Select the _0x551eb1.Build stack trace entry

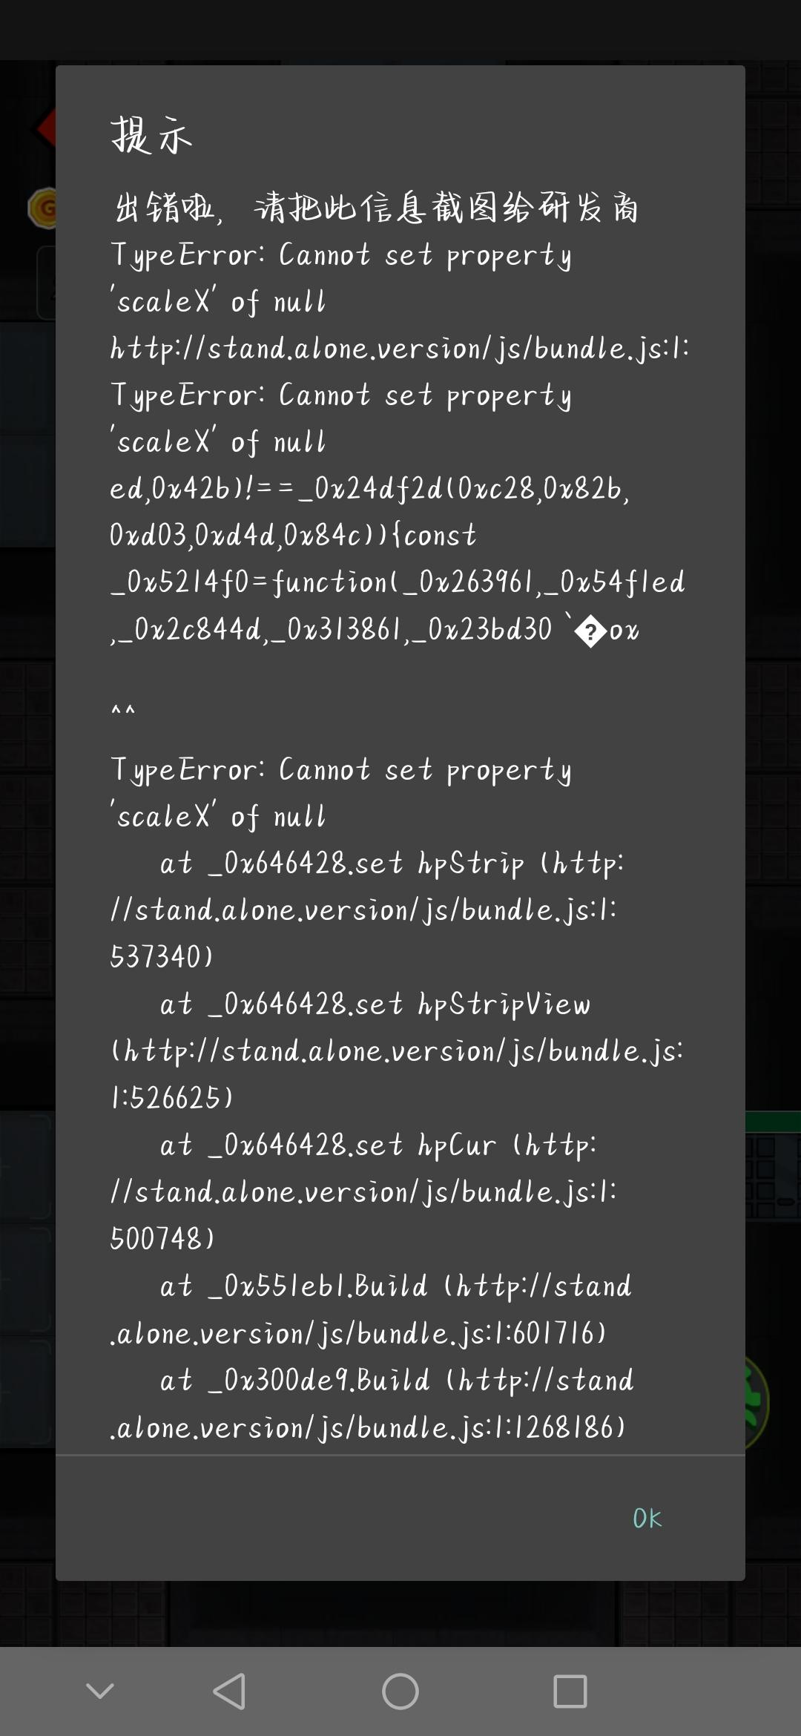pos(371,1309)
